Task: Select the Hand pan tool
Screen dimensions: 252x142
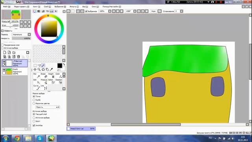Action: pos(47,69)
